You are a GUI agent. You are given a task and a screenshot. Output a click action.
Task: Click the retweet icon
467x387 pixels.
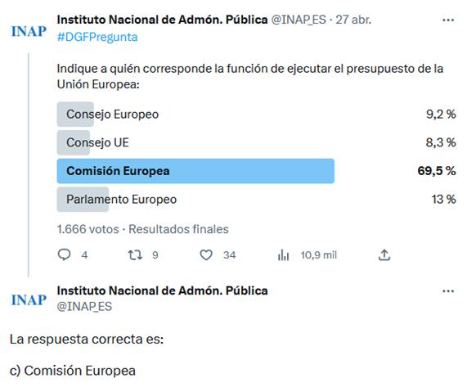(135, 255)
